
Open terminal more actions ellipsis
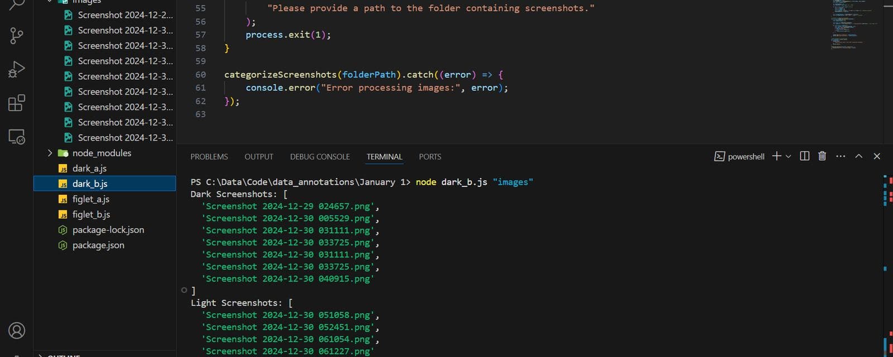click(x=841, y=156)
